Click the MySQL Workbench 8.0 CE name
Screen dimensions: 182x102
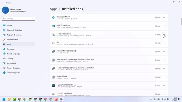pos(66,85)
